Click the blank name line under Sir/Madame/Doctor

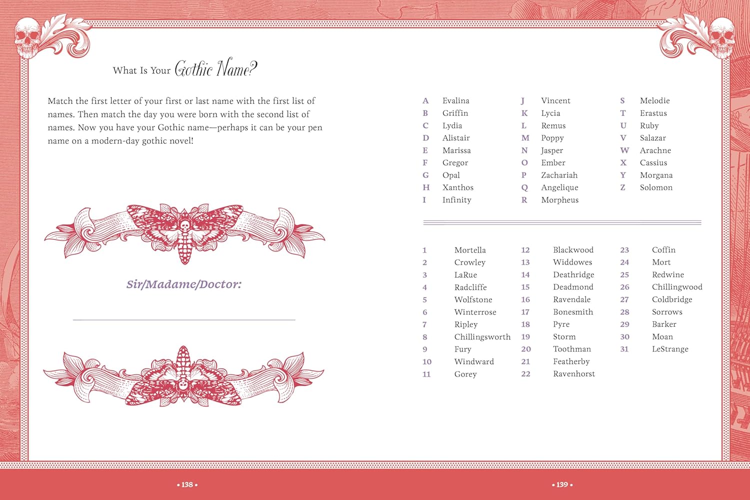coord(184,319)
